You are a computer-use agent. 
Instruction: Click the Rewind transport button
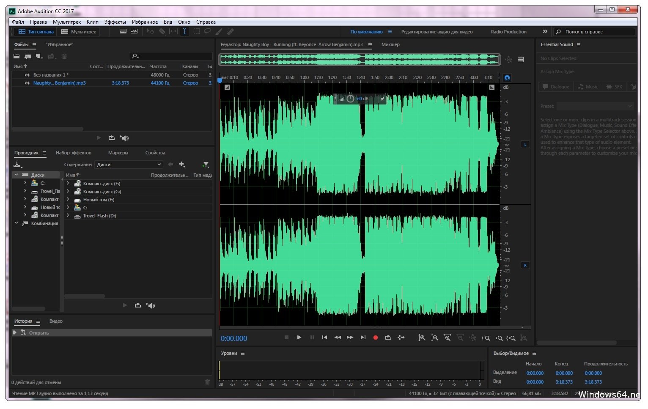338,338
